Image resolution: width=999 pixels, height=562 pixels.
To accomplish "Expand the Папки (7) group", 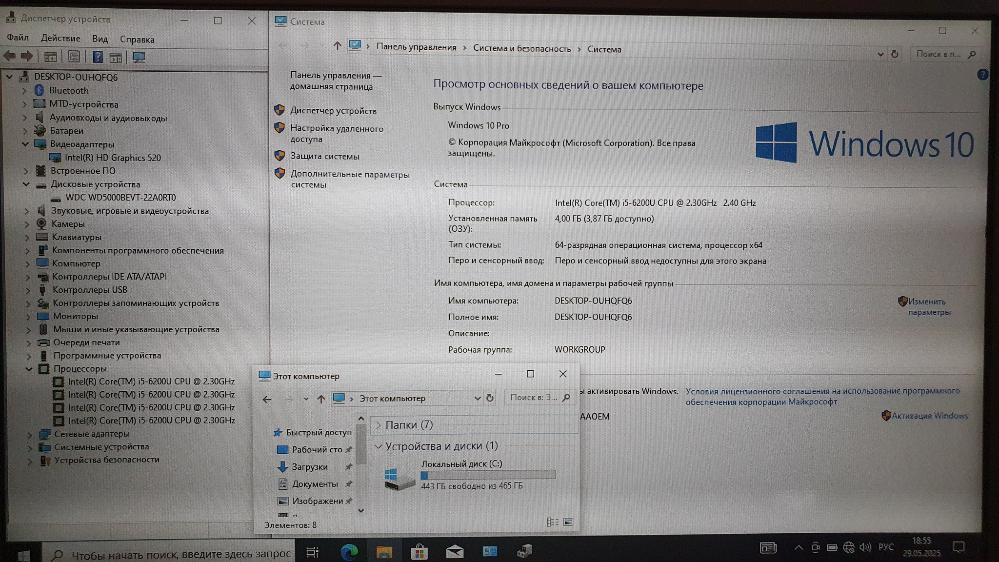I will click(x=378, y=425).
